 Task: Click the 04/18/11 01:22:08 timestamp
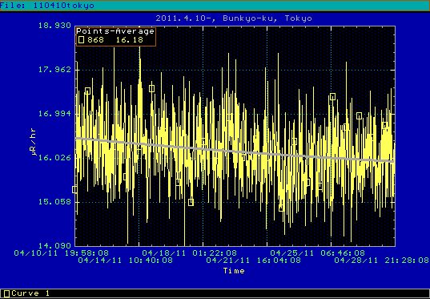tap(190, 253)
